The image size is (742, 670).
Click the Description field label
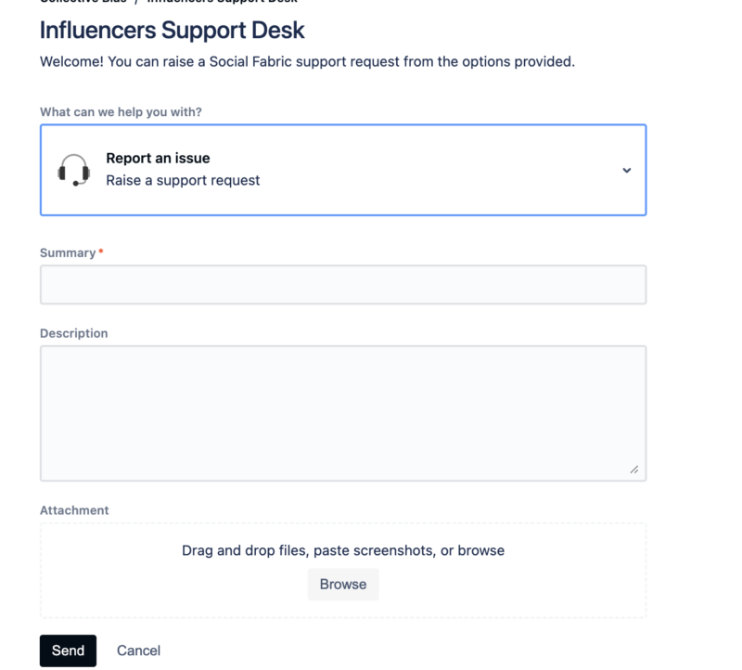point(74,333)
